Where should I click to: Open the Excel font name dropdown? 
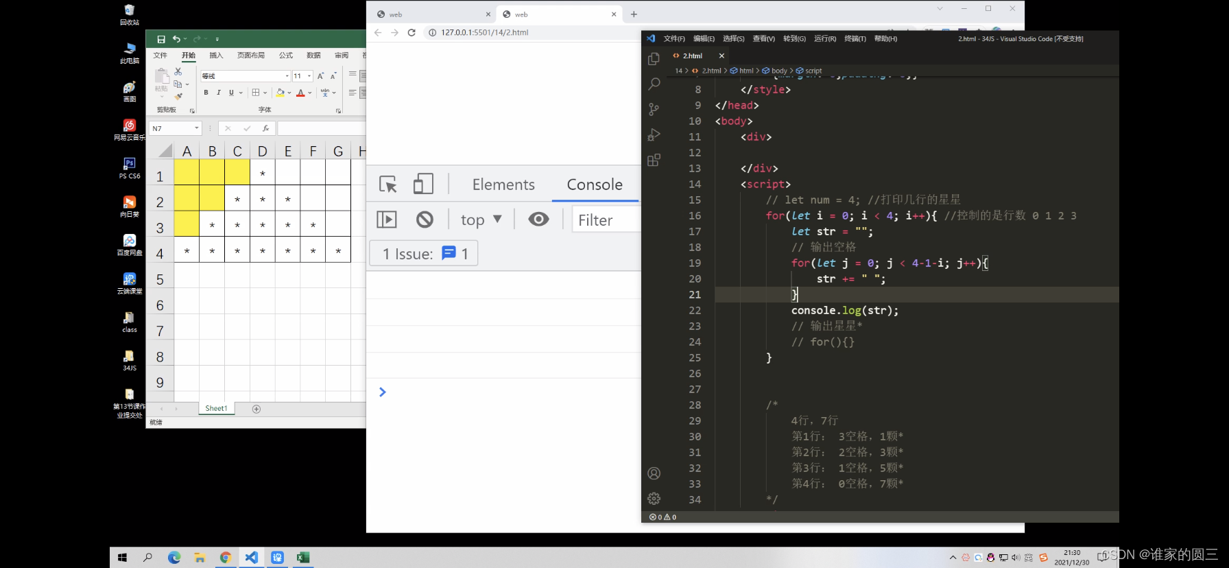[287, 76]
